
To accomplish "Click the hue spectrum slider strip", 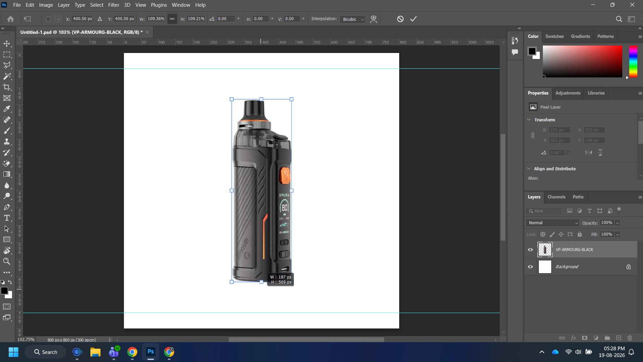I will pos(633,62).
